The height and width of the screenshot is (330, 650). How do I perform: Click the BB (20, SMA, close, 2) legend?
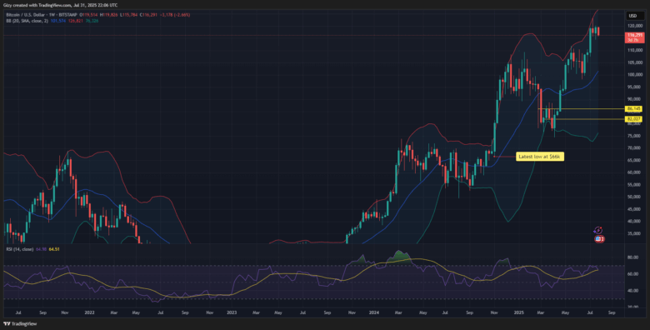point(27,21)
